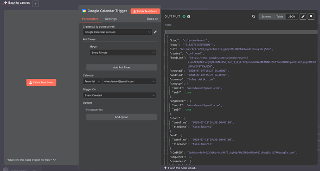Click the Add Poll Time button
The width and height of the screenshot is (320, 171).
122,67
